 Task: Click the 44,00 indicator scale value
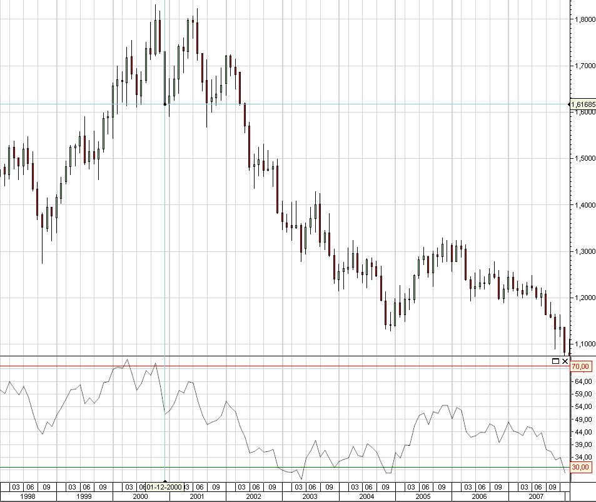(x=584, y=432)
